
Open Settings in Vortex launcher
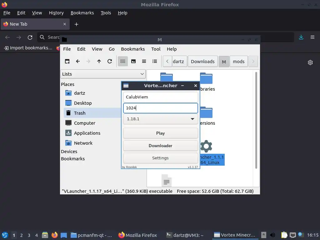160,158
